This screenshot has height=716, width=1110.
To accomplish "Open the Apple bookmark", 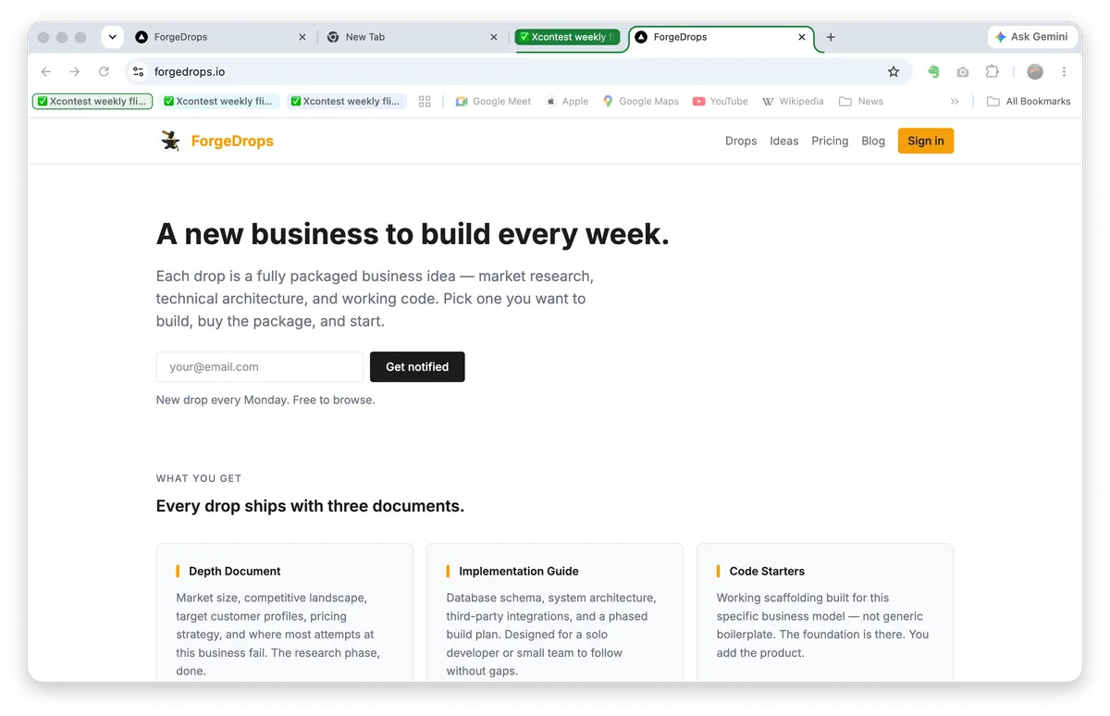I will (567, 102).
